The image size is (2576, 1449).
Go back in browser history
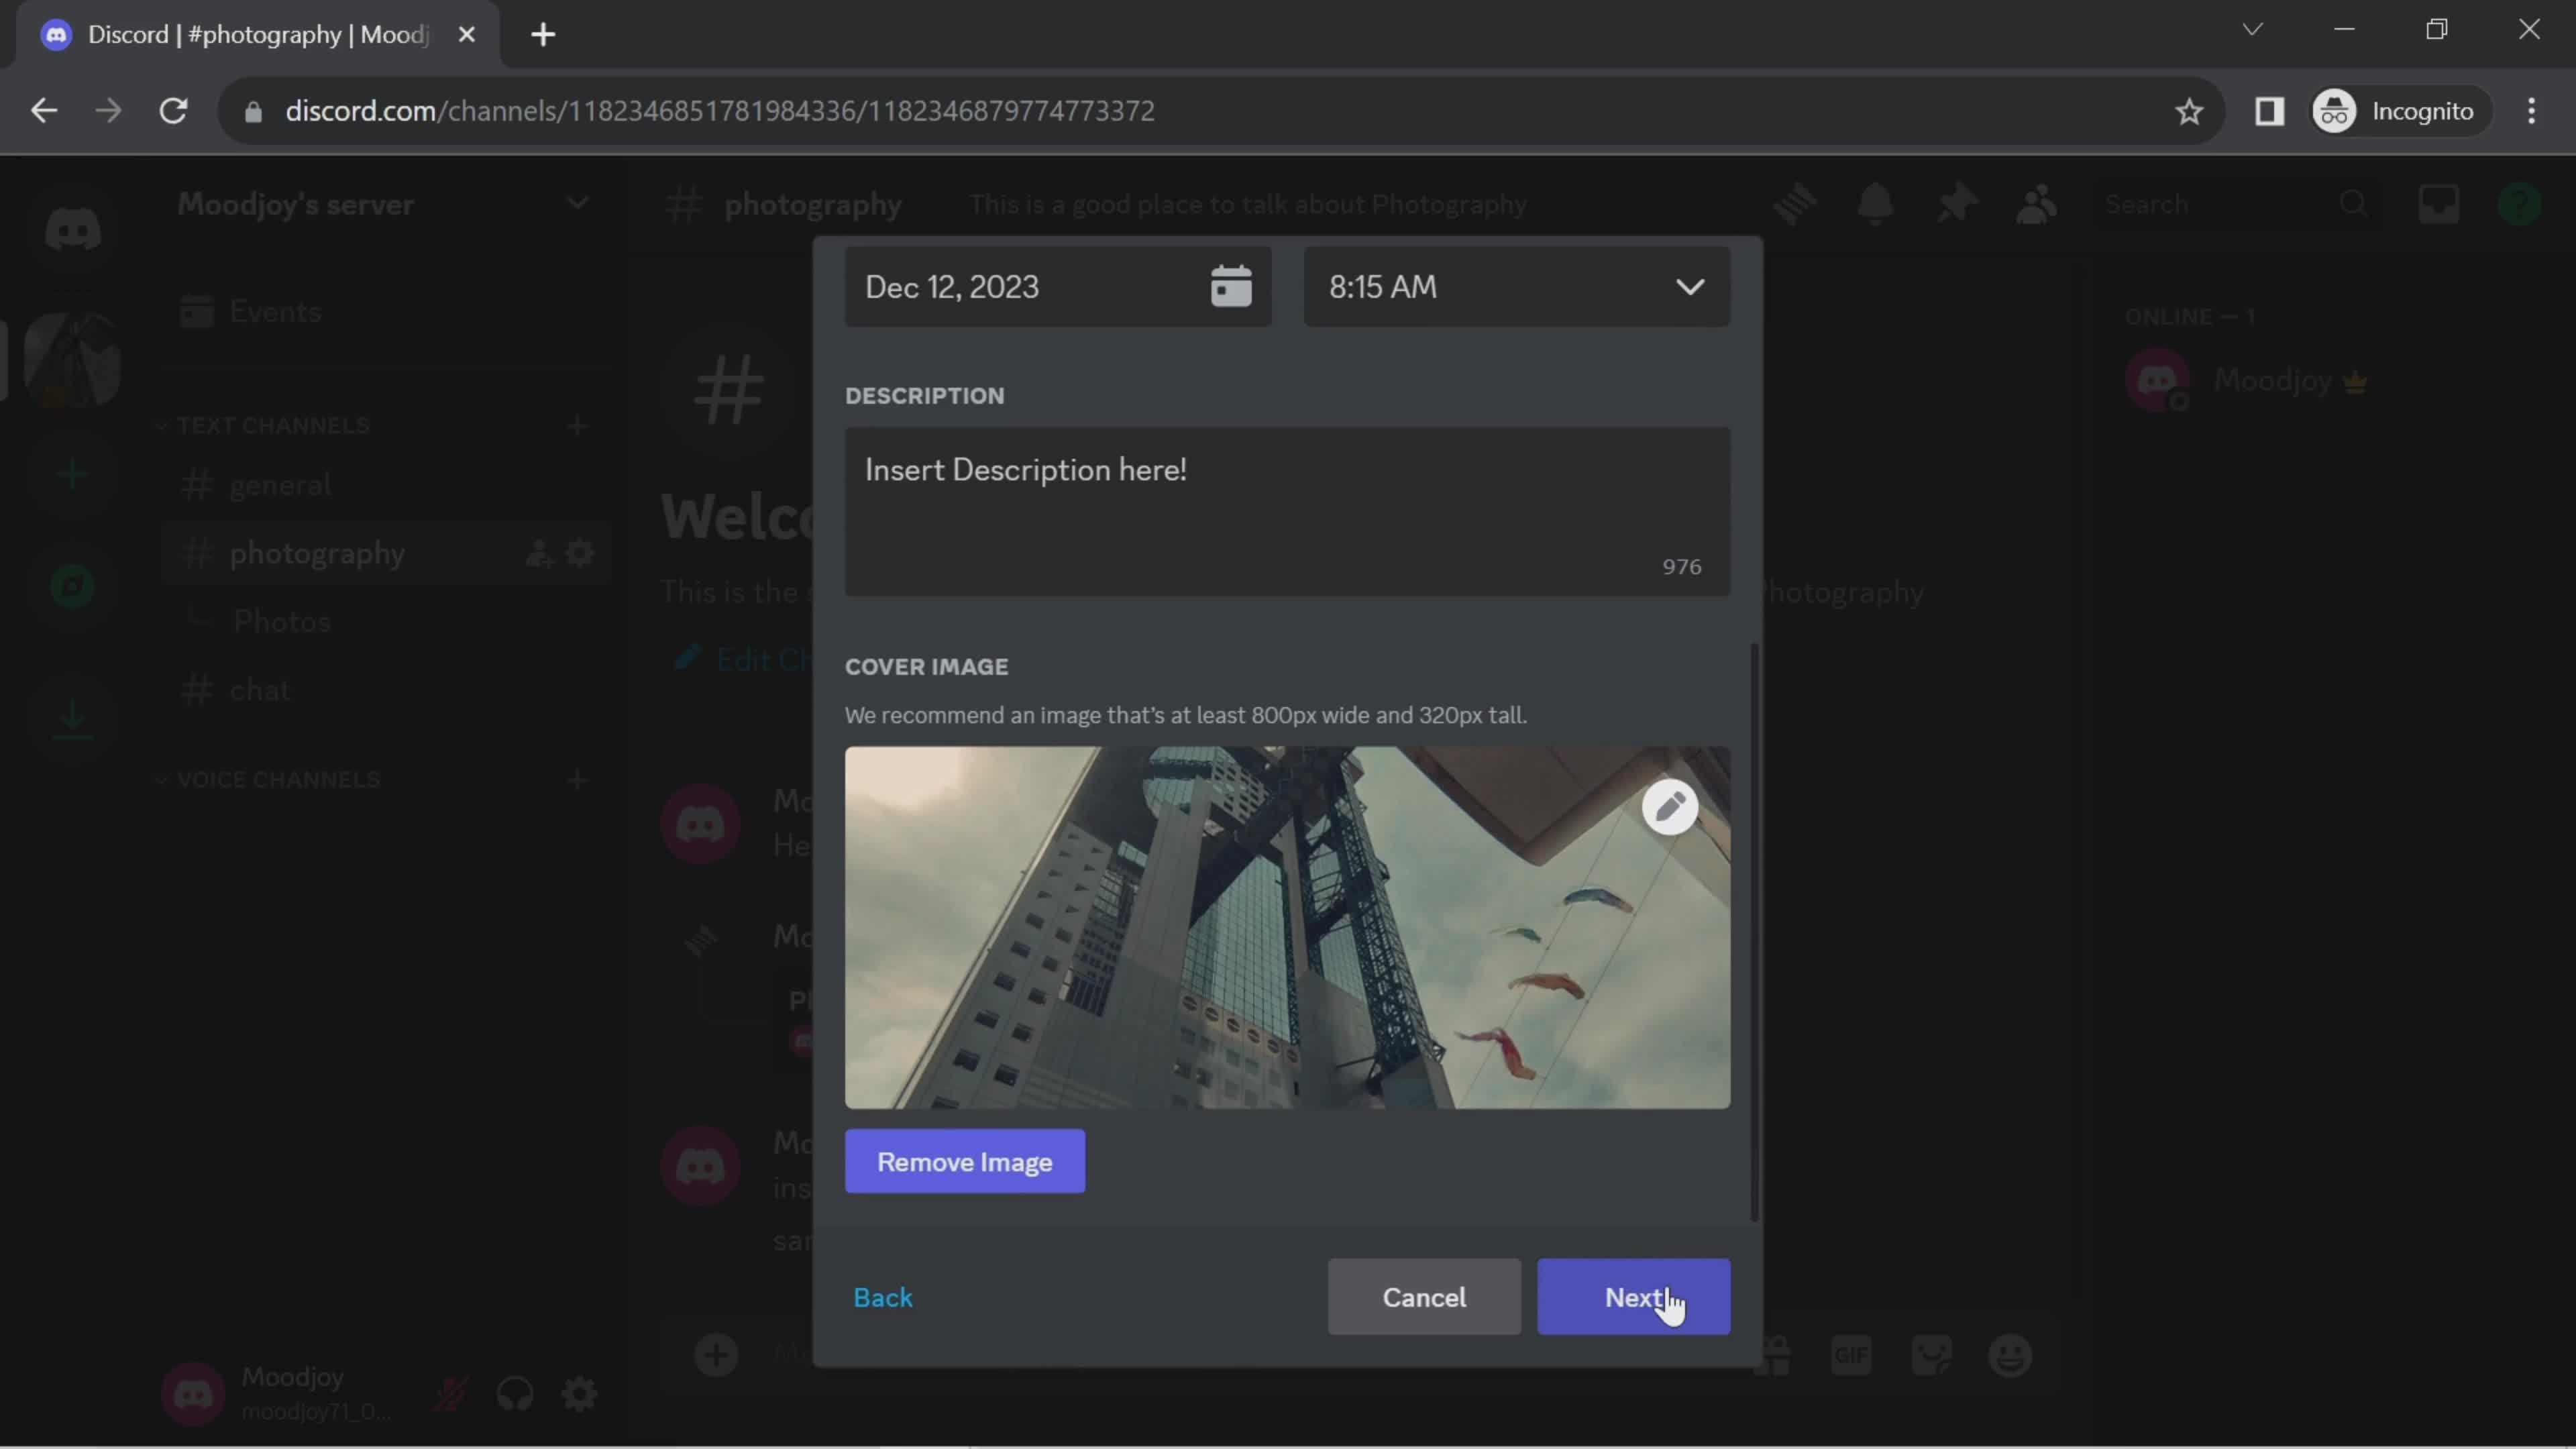44,110
